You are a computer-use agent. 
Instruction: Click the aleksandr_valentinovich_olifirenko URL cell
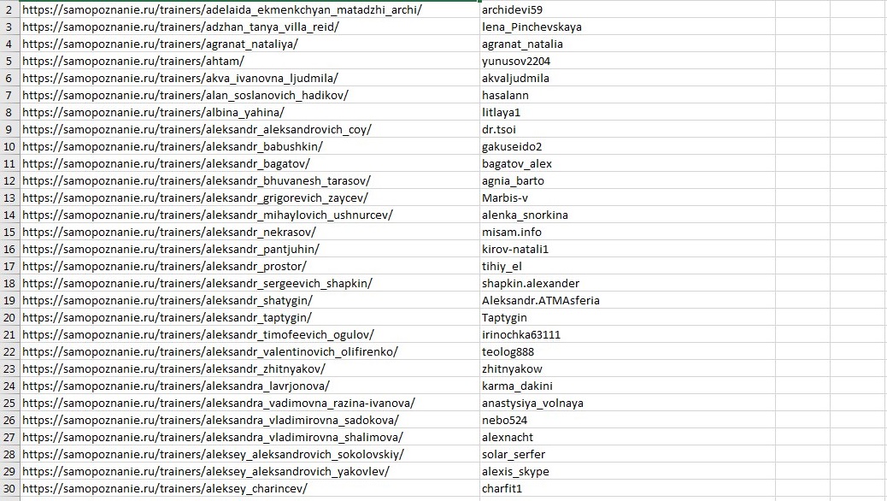coord(250,351)
